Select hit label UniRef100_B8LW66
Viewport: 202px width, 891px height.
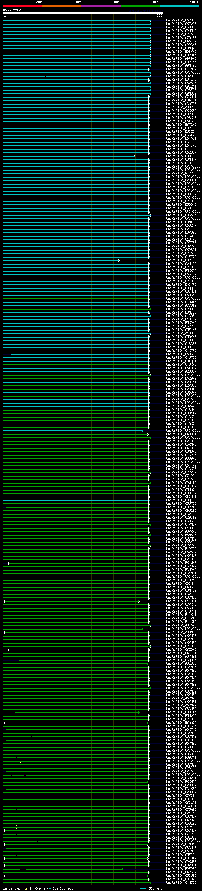[x=181, y=427]
